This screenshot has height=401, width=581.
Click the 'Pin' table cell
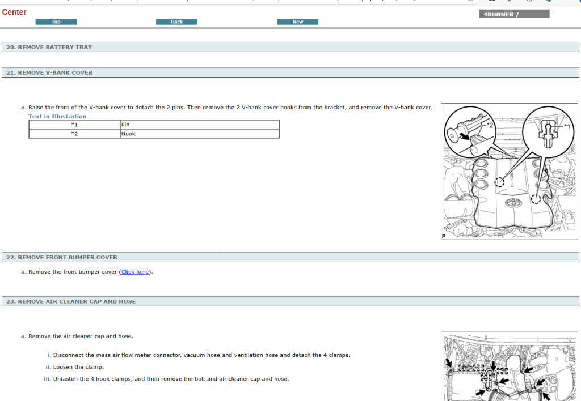pos(199,125)
